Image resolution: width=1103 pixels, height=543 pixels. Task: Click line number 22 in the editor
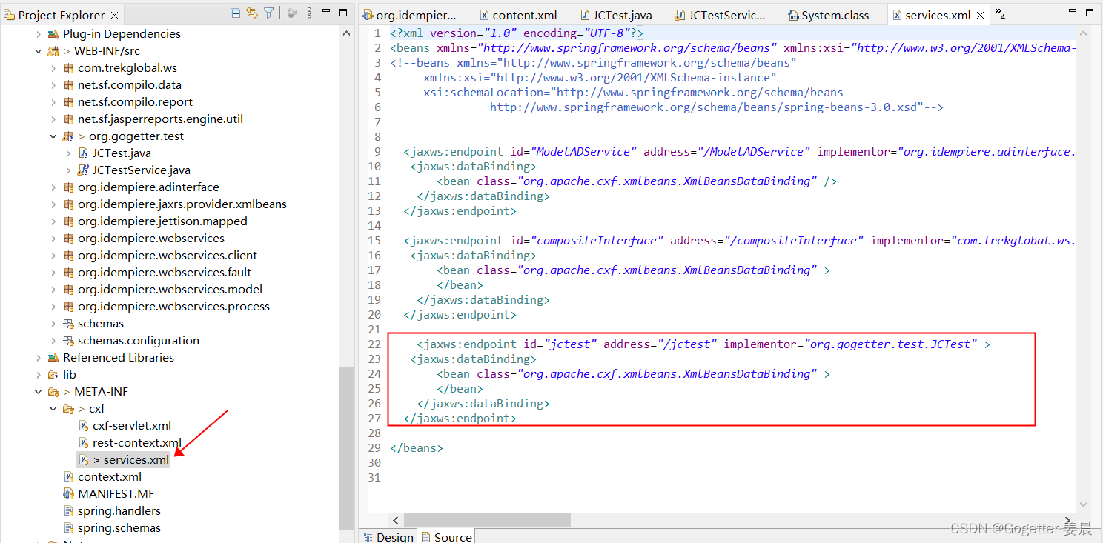click(x=374, y=344)
